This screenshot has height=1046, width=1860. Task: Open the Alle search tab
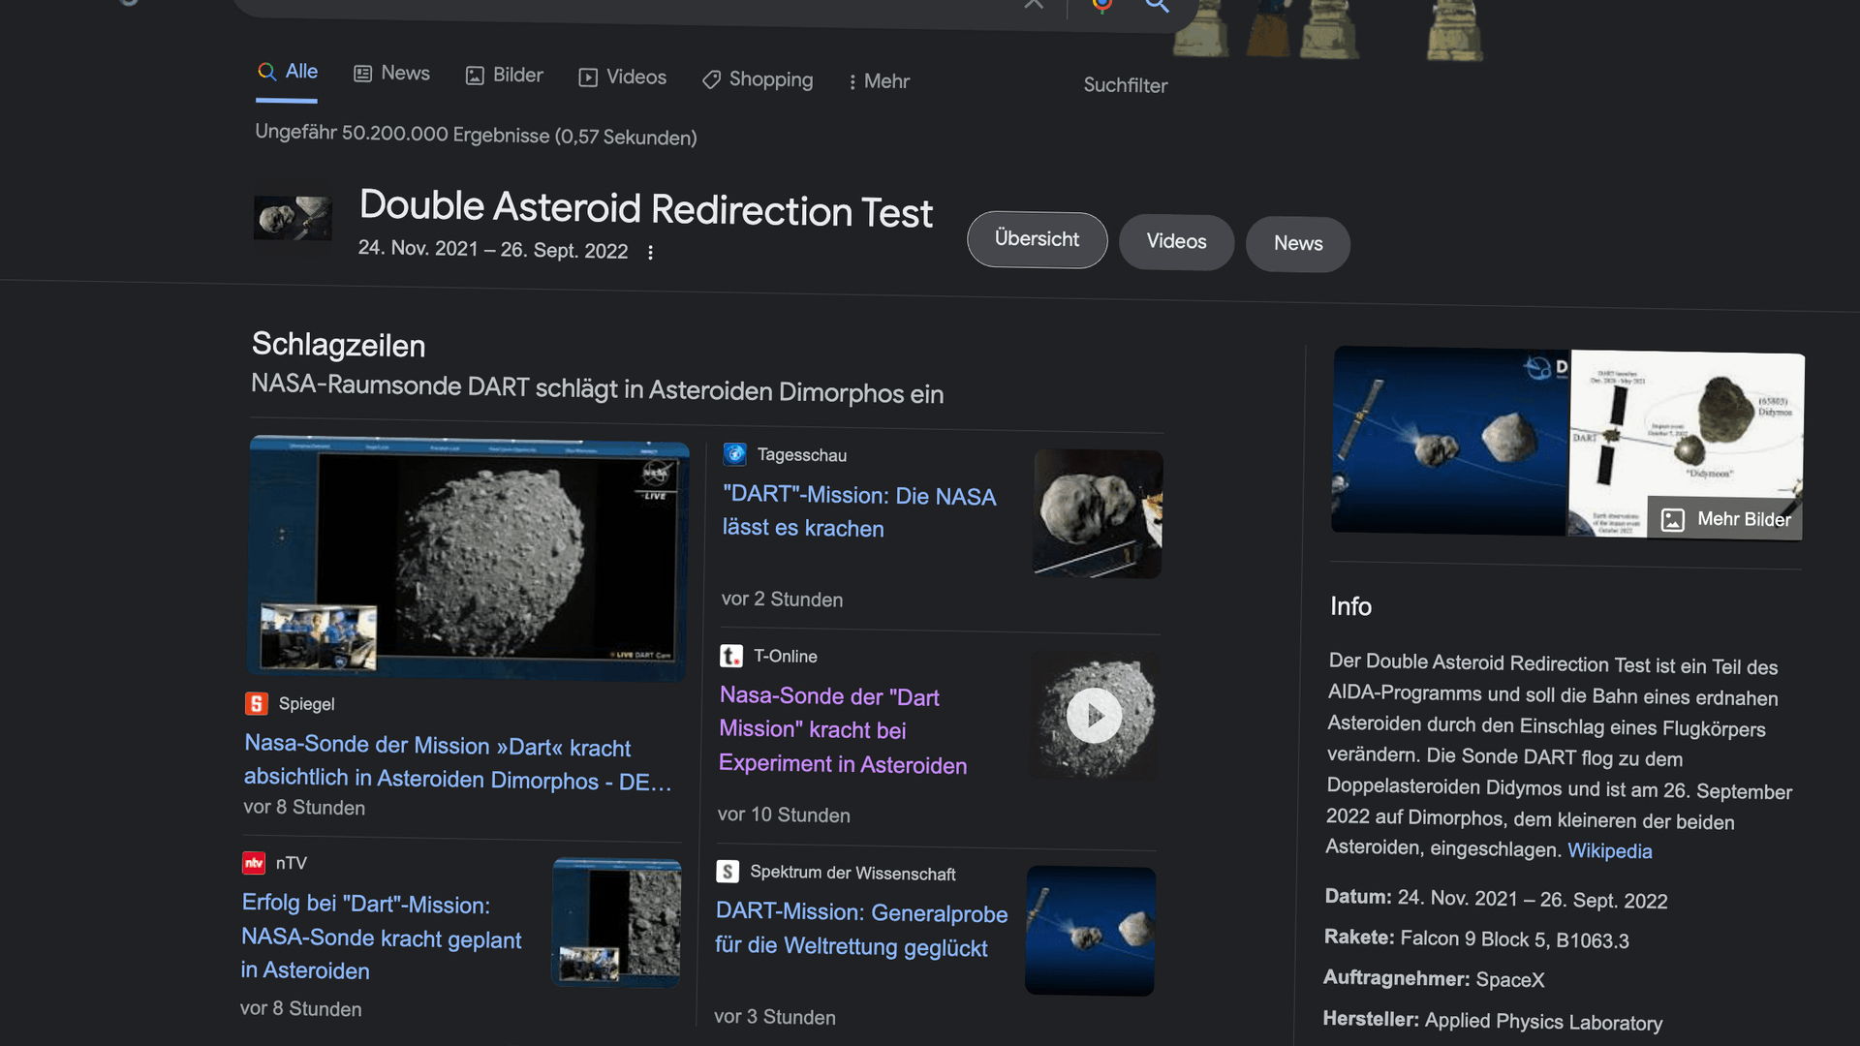pyautogui.click(x=288, y=72)
